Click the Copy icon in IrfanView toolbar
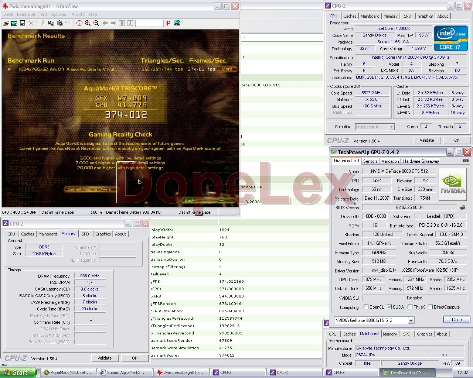 coord(51,23)
